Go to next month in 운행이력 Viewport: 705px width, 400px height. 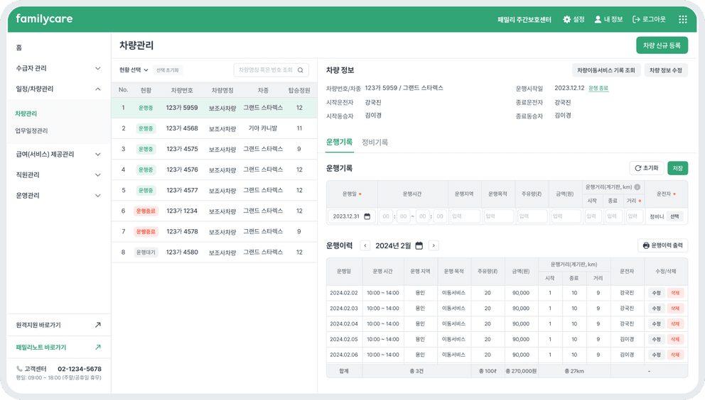pyautogui.click(x=434, y=245)
